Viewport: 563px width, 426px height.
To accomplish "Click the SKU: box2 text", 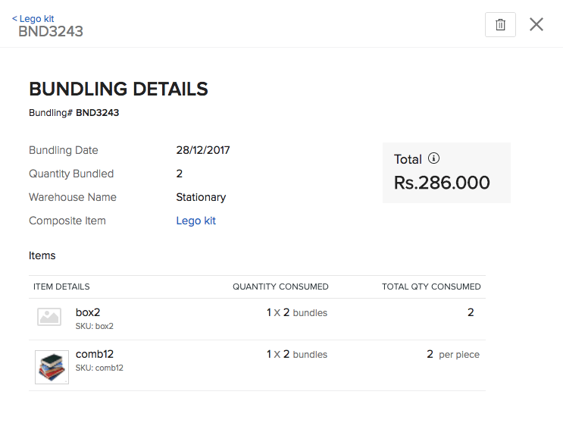I will 94,326.
